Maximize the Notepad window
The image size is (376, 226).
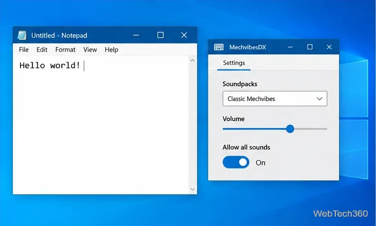pos(161,35)
